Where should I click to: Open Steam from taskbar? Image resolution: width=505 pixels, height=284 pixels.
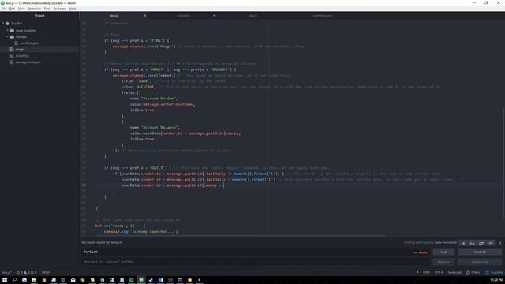(151, 280)
